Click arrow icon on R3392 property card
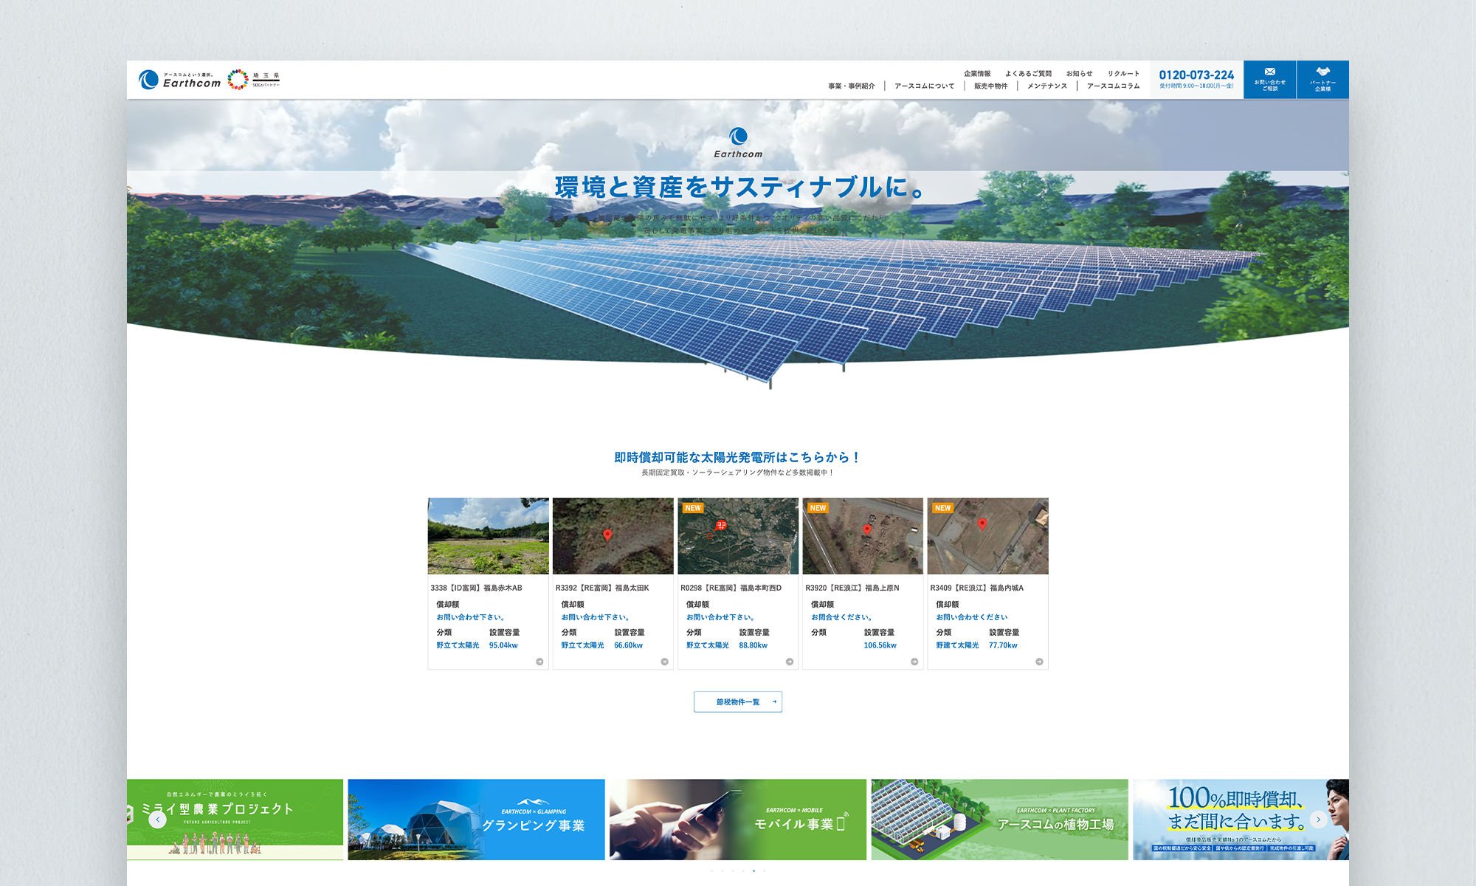 (x=664, y=662)
